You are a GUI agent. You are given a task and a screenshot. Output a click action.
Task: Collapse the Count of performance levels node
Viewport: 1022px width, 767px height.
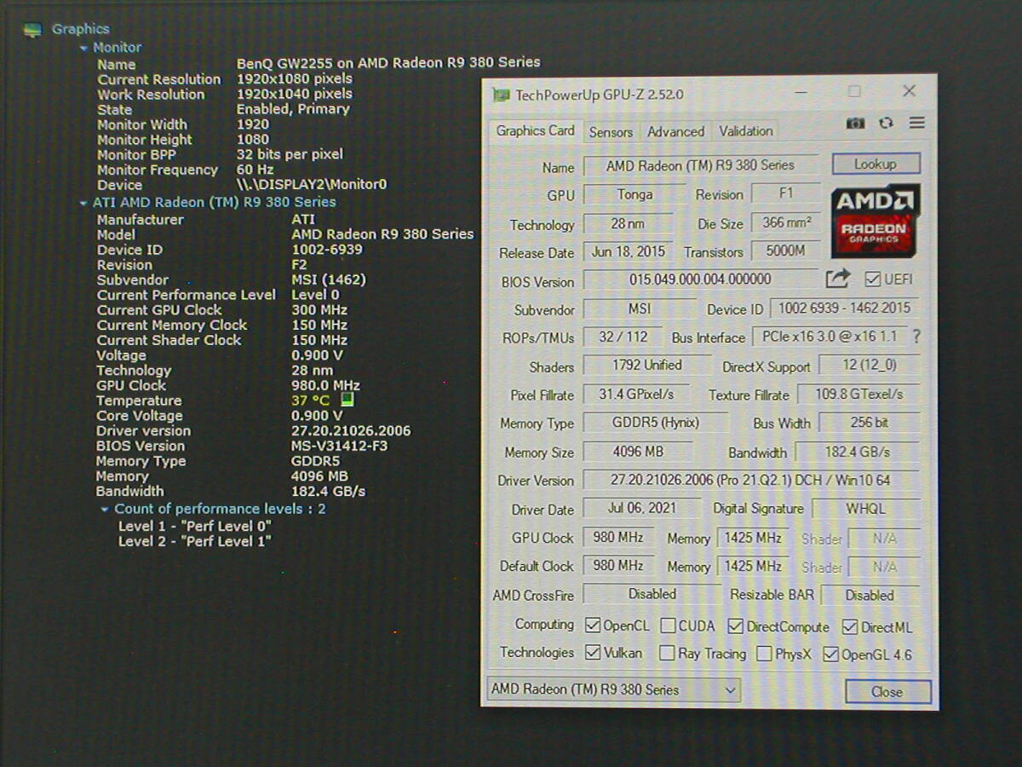[x=105, y=510]
